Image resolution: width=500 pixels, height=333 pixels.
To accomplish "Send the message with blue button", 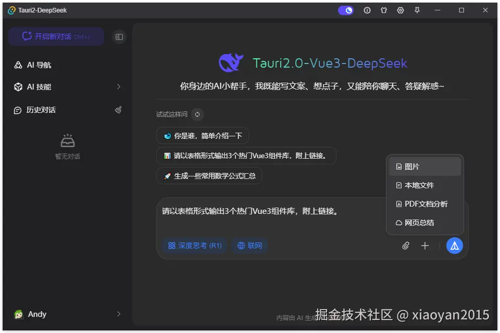I will tap(454, 246).
